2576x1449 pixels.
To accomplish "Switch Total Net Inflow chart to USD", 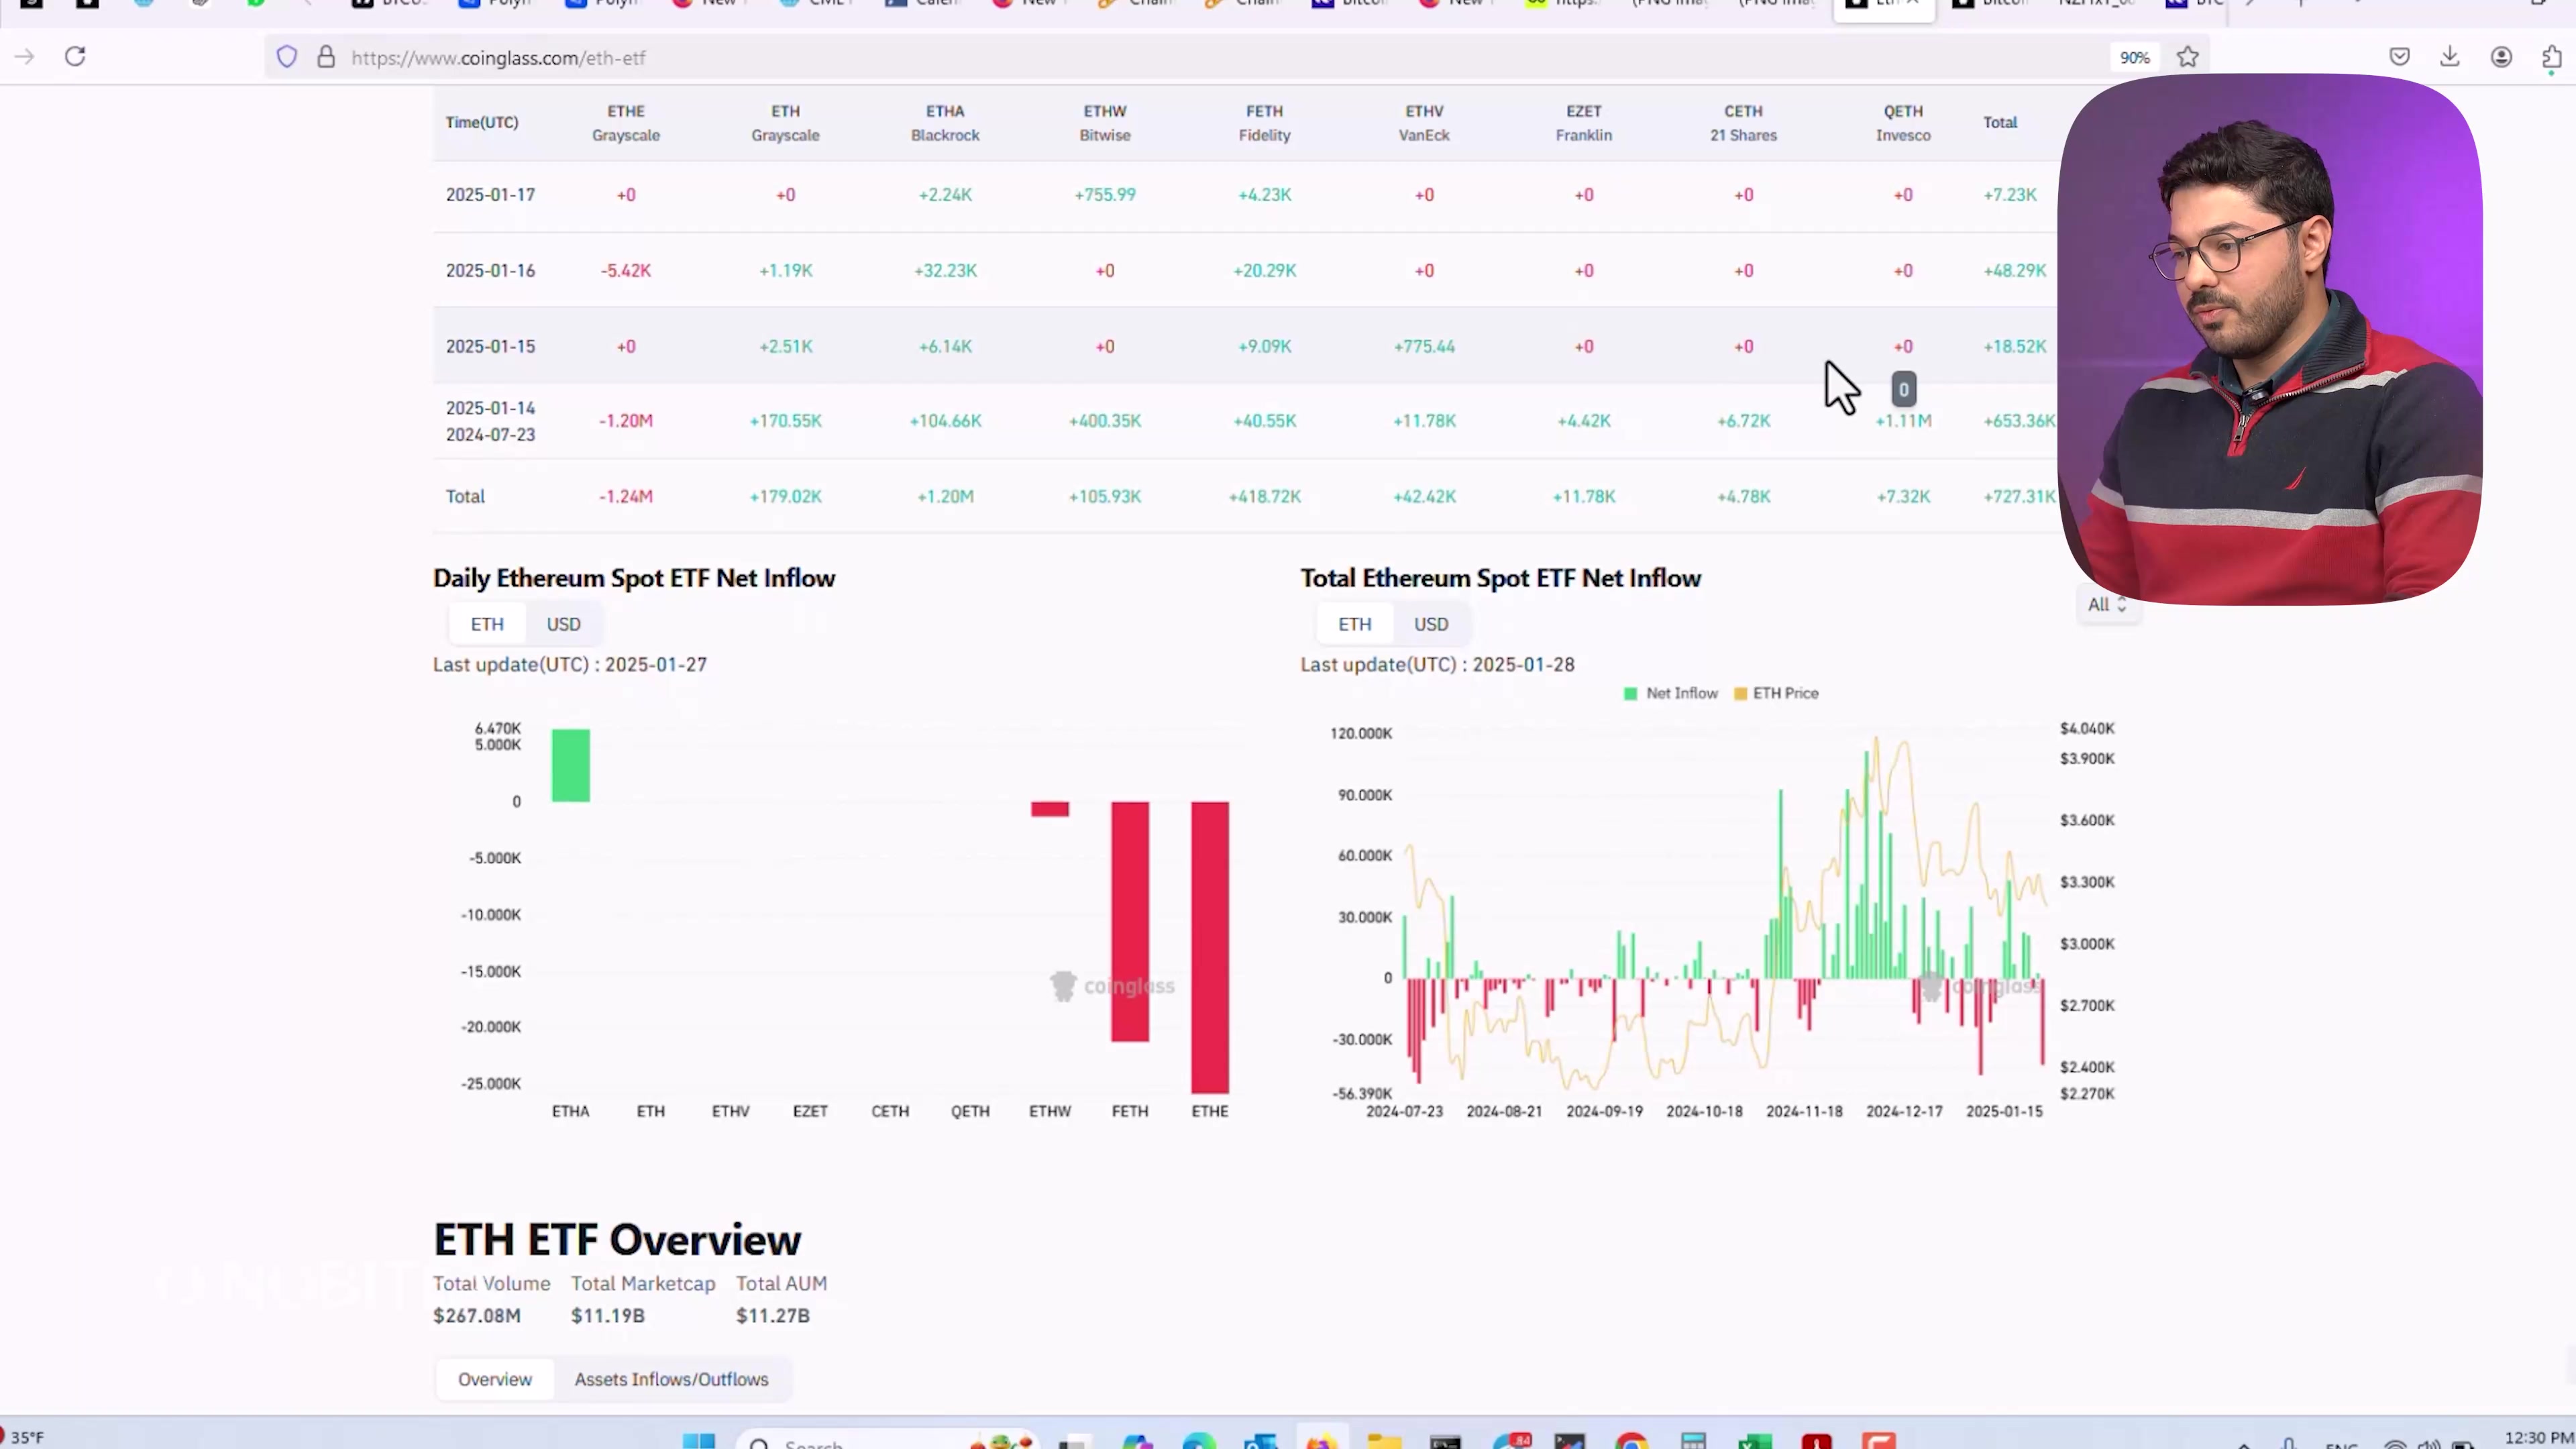I will (x=1431, y=624).
